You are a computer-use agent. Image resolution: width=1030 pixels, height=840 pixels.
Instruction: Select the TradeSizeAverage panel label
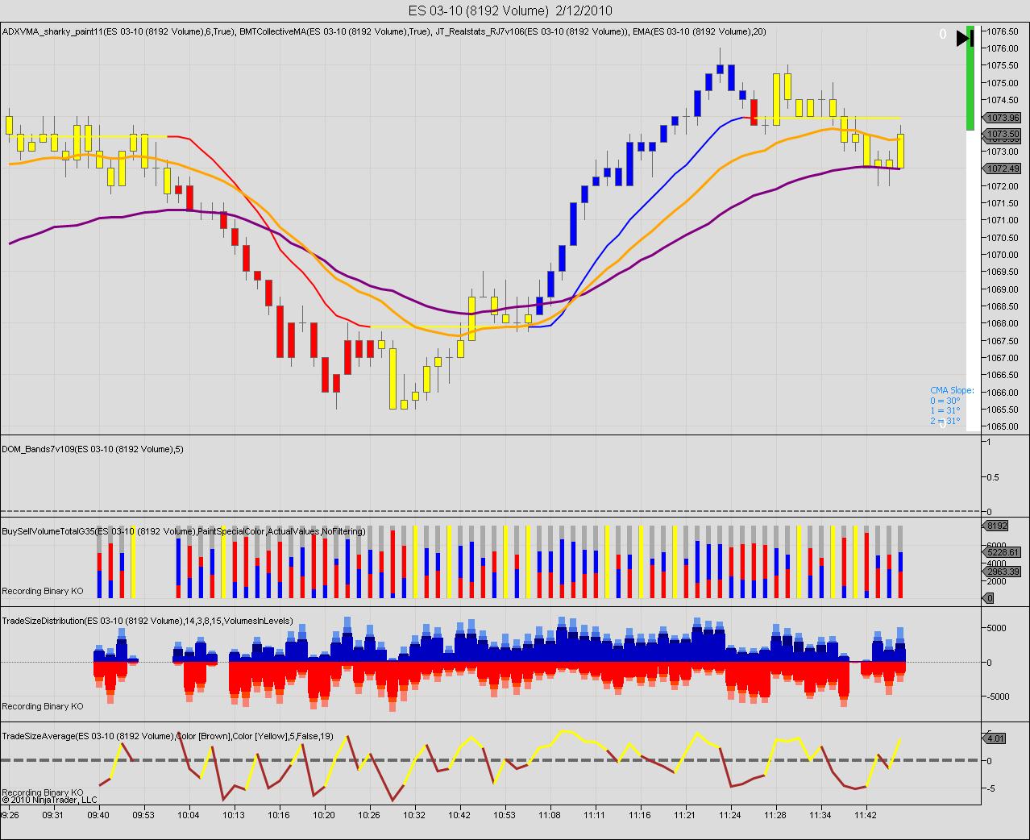pos(168,736)
